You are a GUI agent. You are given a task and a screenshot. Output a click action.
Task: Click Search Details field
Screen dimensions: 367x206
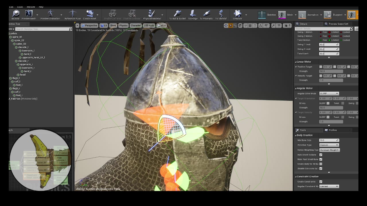(323, 29)
